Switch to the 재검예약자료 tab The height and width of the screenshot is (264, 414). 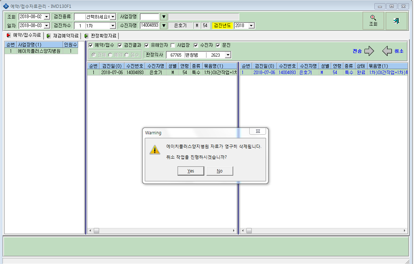[62, 36]
